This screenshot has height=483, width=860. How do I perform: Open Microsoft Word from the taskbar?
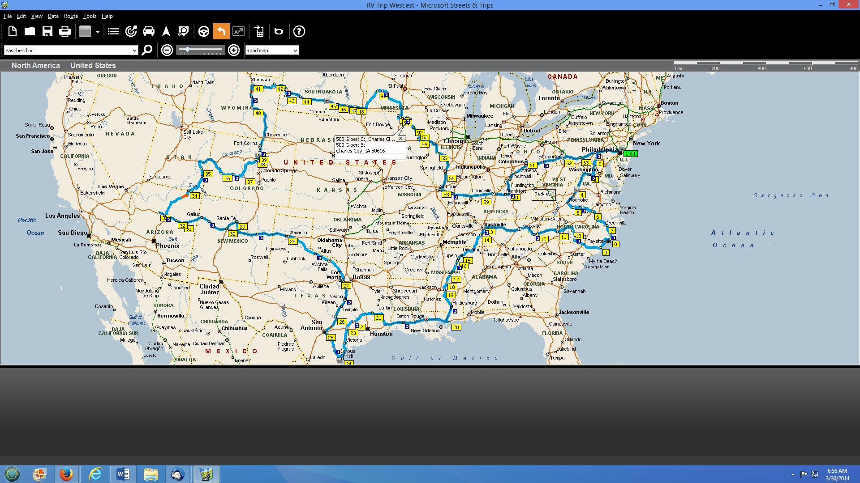point(123,474)
